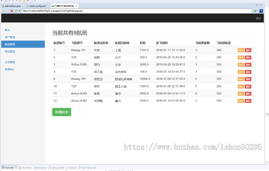Edit flight 3 纽约 to 东京
Image resolution: width=269 pixels, height=171 pixels.
pos(241,65)
